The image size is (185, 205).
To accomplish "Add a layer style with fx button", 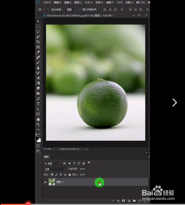I will pyautogui.click(x=118, y=201).
